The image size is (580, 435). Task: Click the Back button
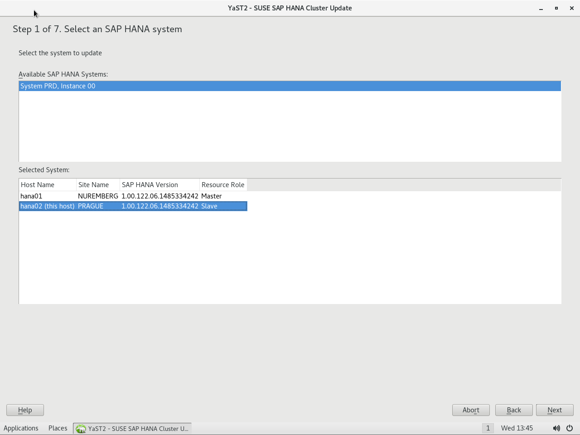(x=514, y=410)
